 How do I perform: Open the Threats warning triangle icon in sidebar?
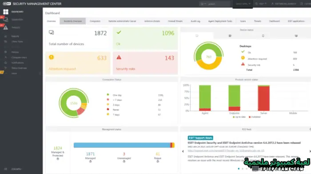pos(5,28)
